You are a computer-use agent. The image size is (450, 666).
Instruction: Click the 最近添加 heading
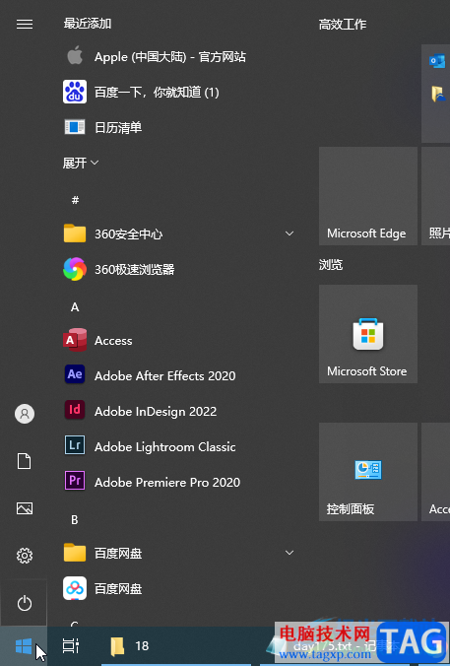coord(88,23)
